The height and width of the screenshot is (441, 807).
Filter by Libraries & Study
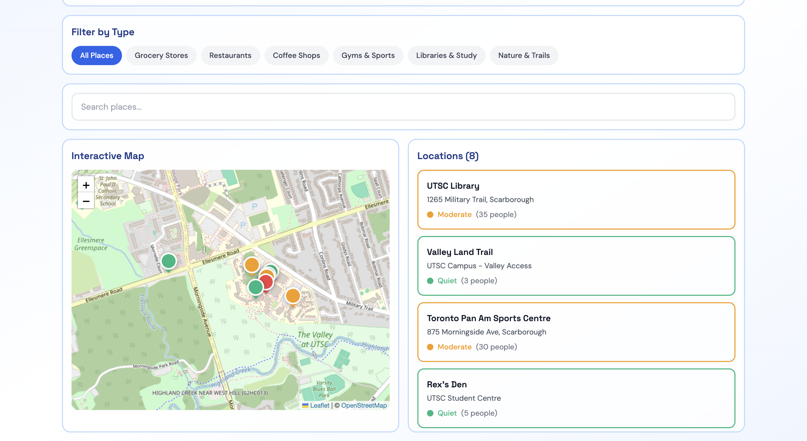(446, 56)
